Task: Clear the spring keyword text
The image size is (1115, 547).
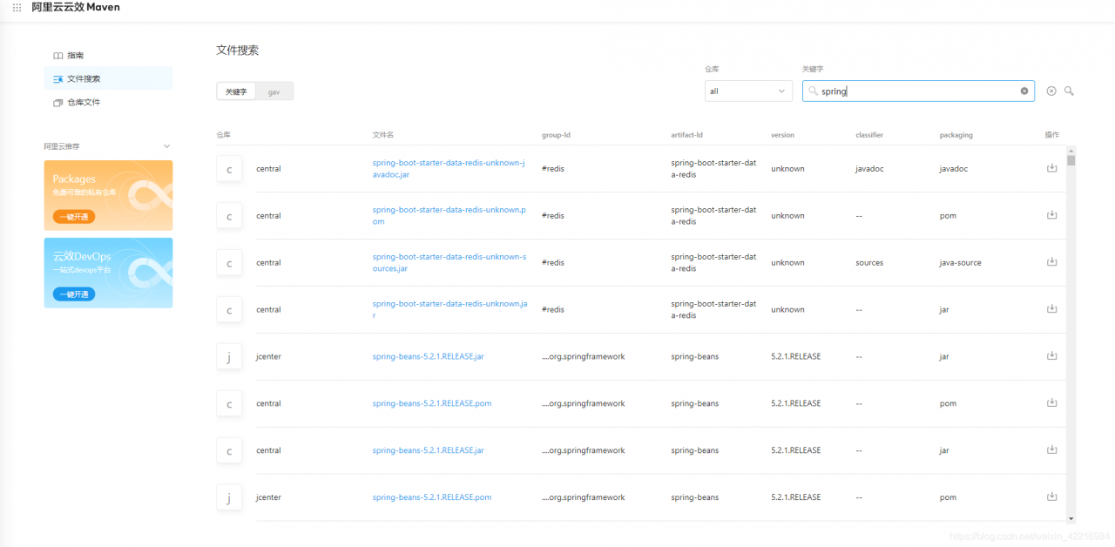Action: click(x=1024, y=91)
